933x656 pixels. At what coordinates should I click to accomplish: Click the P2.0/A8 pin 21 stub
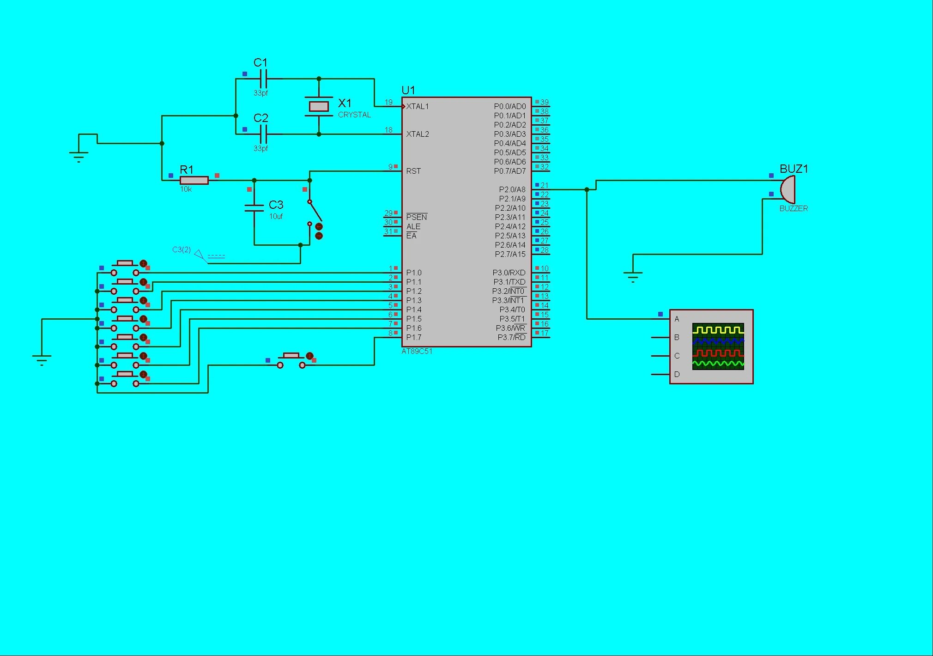[x=540, y=189]
